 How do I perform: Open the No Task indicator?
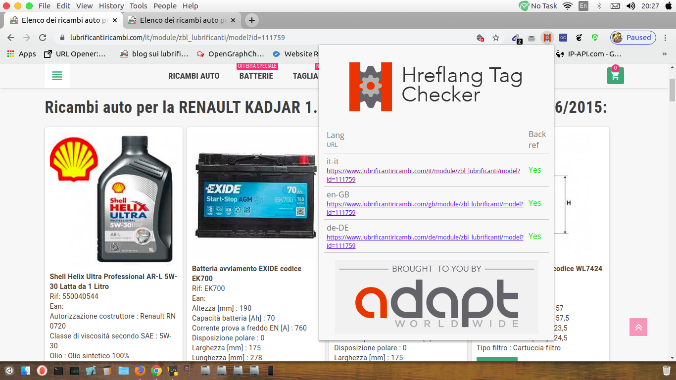click(538, 6)
